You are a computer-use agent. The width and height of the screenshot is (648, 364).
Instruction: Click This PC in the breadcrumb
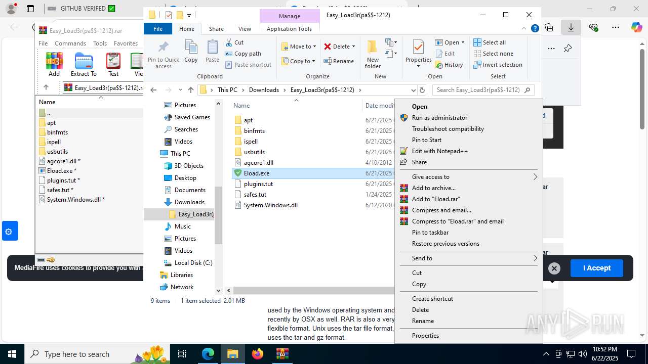point(227,90)
